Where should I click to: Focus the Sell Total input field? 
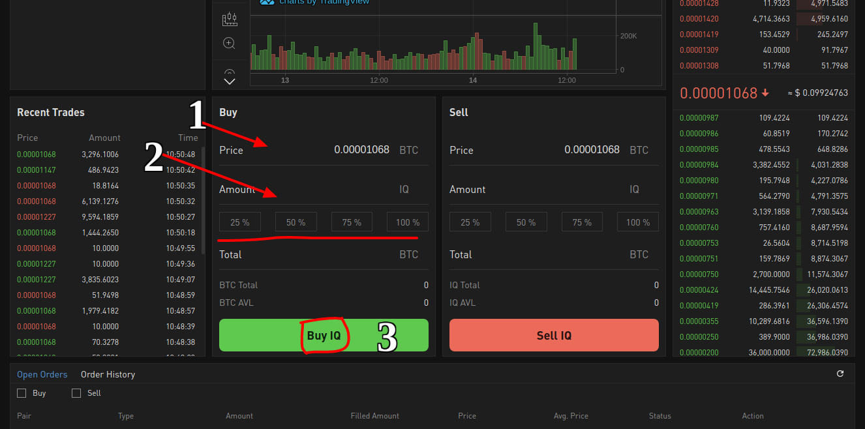point(554,254)
